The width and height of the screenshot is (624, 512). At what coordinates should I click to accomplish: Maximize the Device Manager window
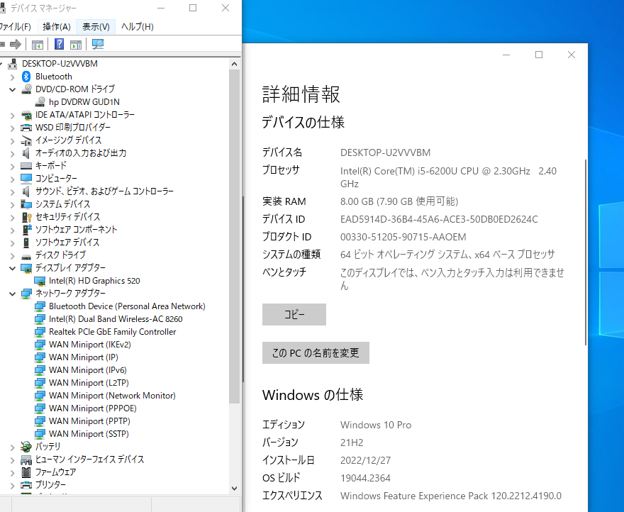(193, 8)
